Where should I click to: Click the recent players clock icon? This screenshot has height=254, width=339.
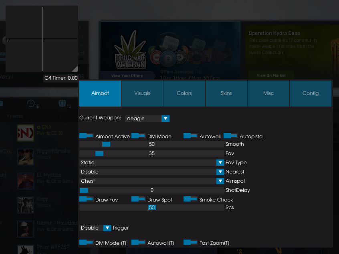pos(31,103)
